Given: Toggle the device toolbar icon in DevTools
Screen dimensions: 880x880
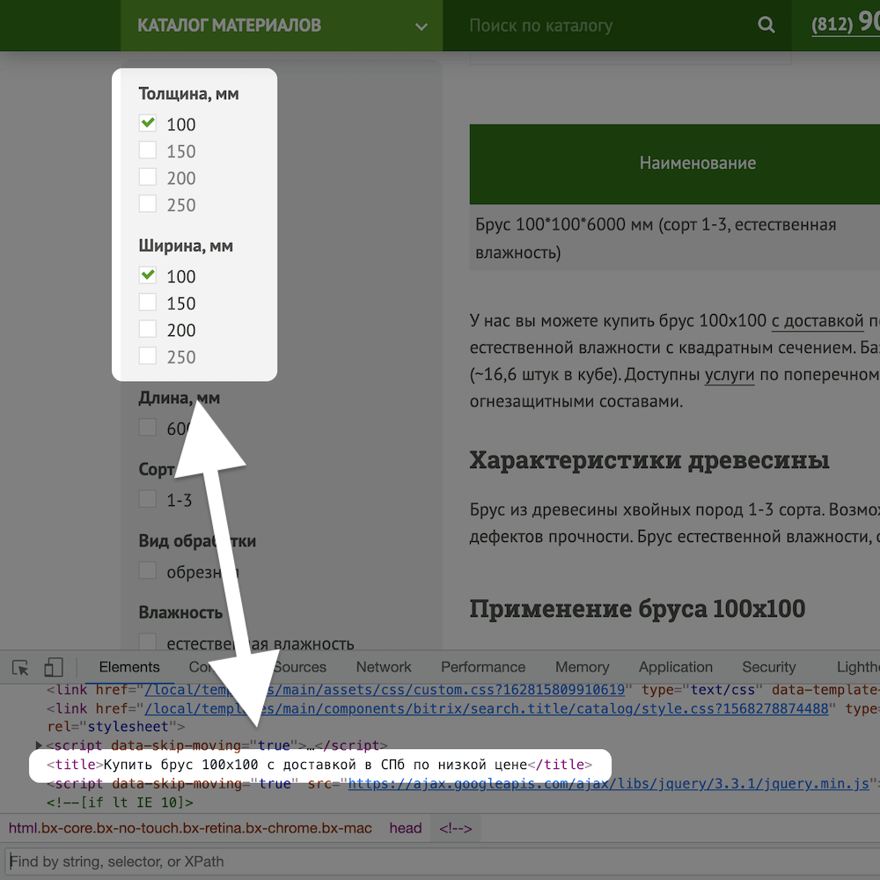Looking at the screenshot, I should tap(54, 667).
